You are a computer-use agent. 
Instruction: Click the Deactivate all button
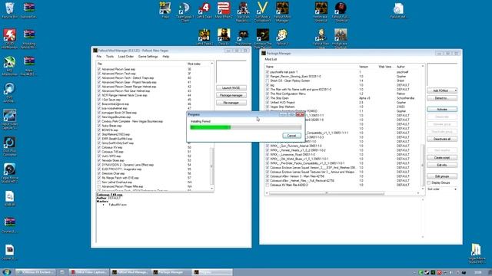coord(442,139)
